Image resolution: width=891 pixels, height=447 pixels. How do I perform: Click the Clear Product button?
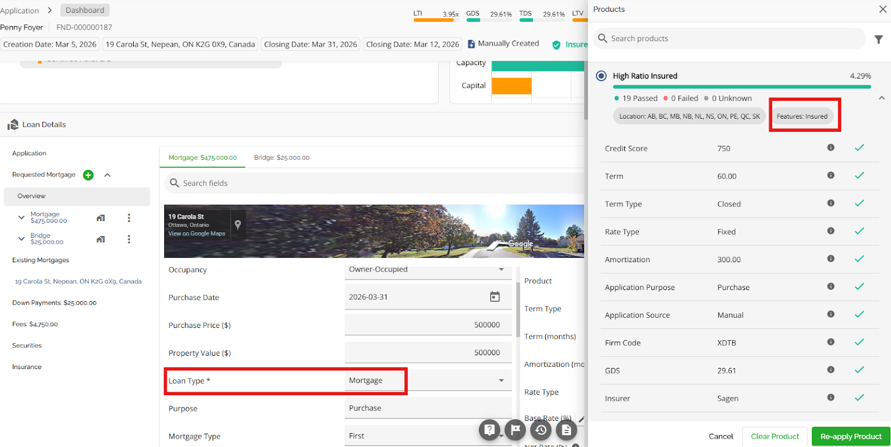(775, 436)
